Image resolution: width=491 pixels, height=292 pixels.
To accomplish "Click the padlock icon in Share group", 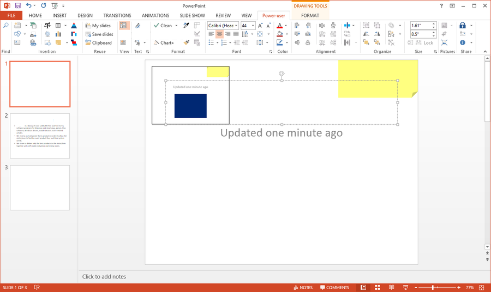I will point(462,26).
